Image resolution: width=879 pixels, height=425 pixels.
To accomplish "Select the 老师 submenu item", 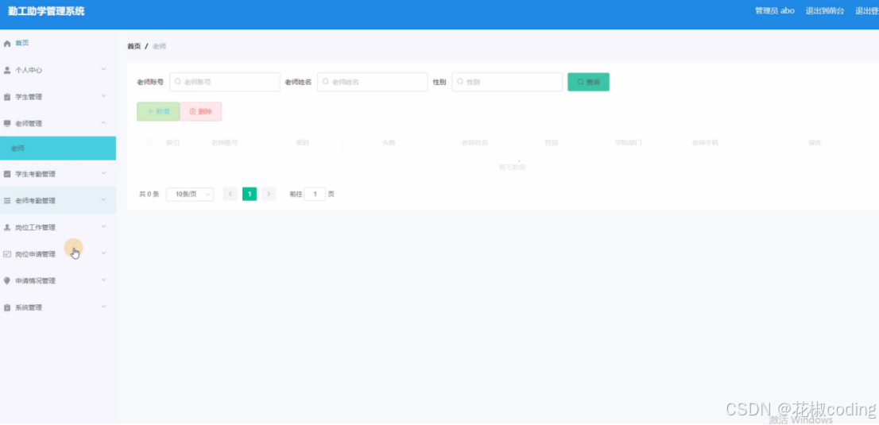I will click(x=58, y=148).
